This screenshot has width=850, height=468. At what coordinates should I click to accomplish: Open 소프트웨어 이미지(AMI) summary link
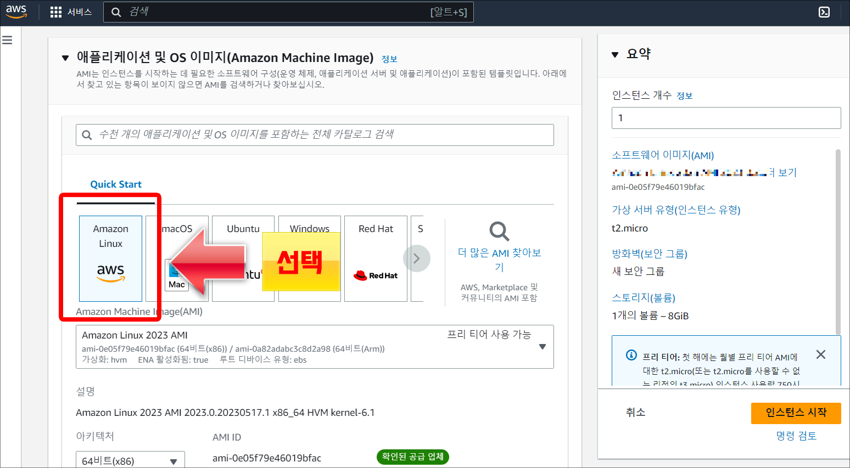coord(663,155)
